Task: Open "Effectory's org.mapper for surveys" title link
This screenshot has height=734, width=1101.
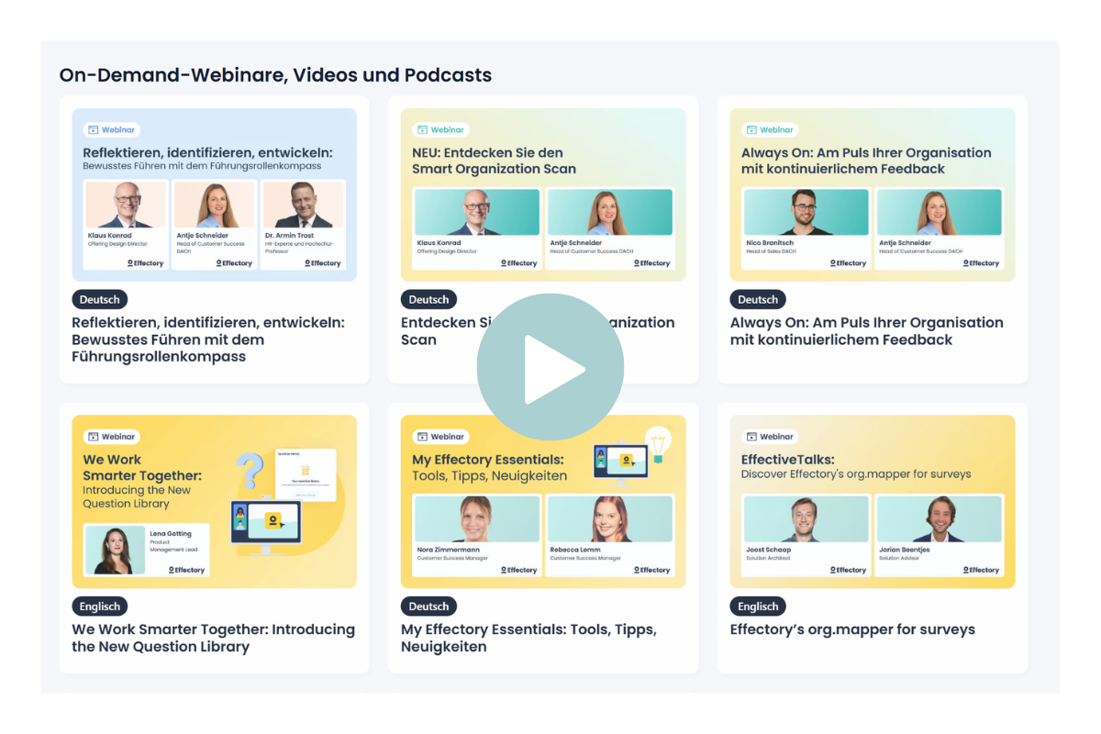Action: pos(851,629)
